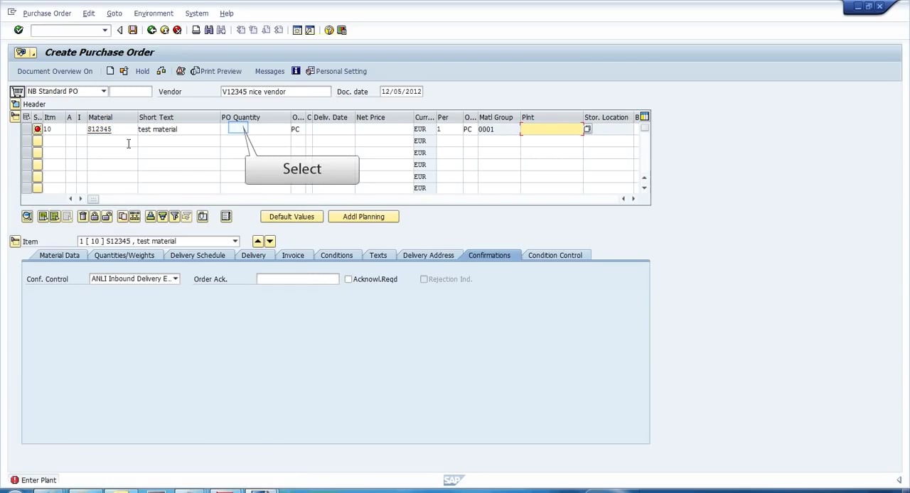Click the Delete item trash can icon

click(82, 217)
